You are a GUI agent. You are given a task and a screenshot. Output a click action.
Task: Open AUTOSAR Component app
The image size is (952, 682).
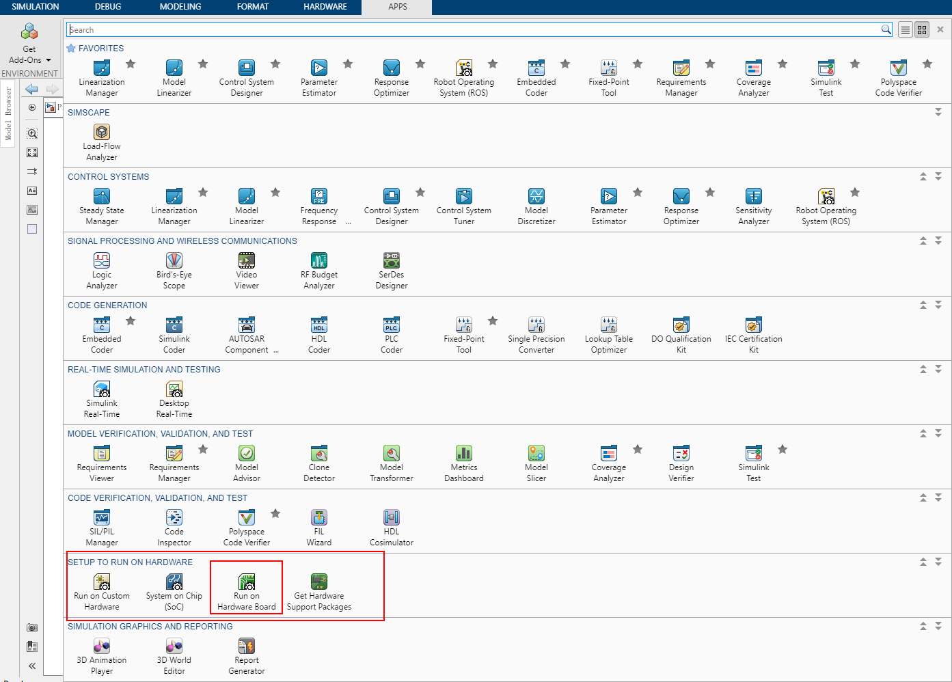247,335
